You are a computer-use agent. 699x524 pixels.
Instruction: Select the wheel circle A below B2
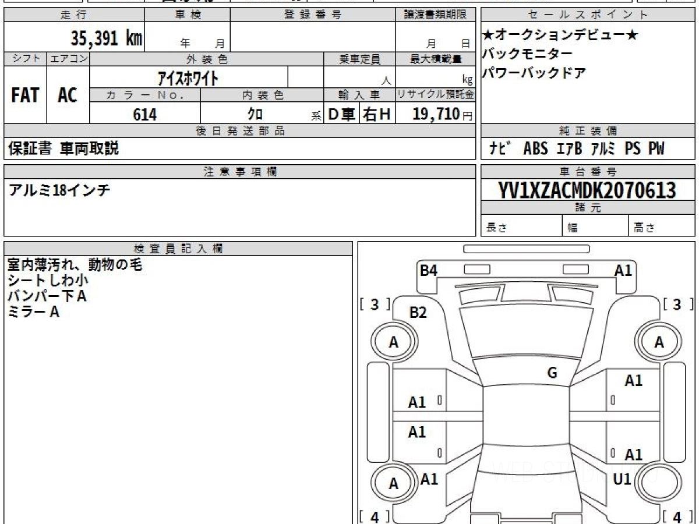click(394, 342)
